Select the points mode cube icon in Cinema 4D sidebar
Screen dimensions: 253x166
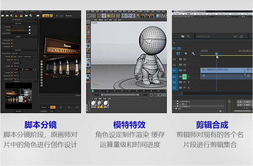88,41
